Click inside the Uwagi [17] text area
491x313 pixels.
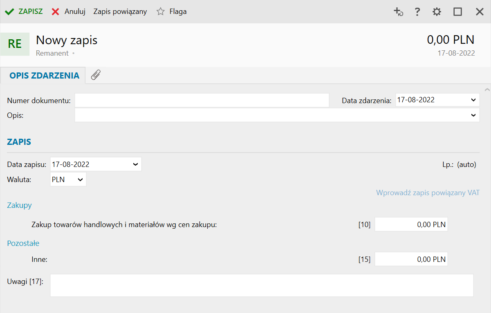point(262,285)
